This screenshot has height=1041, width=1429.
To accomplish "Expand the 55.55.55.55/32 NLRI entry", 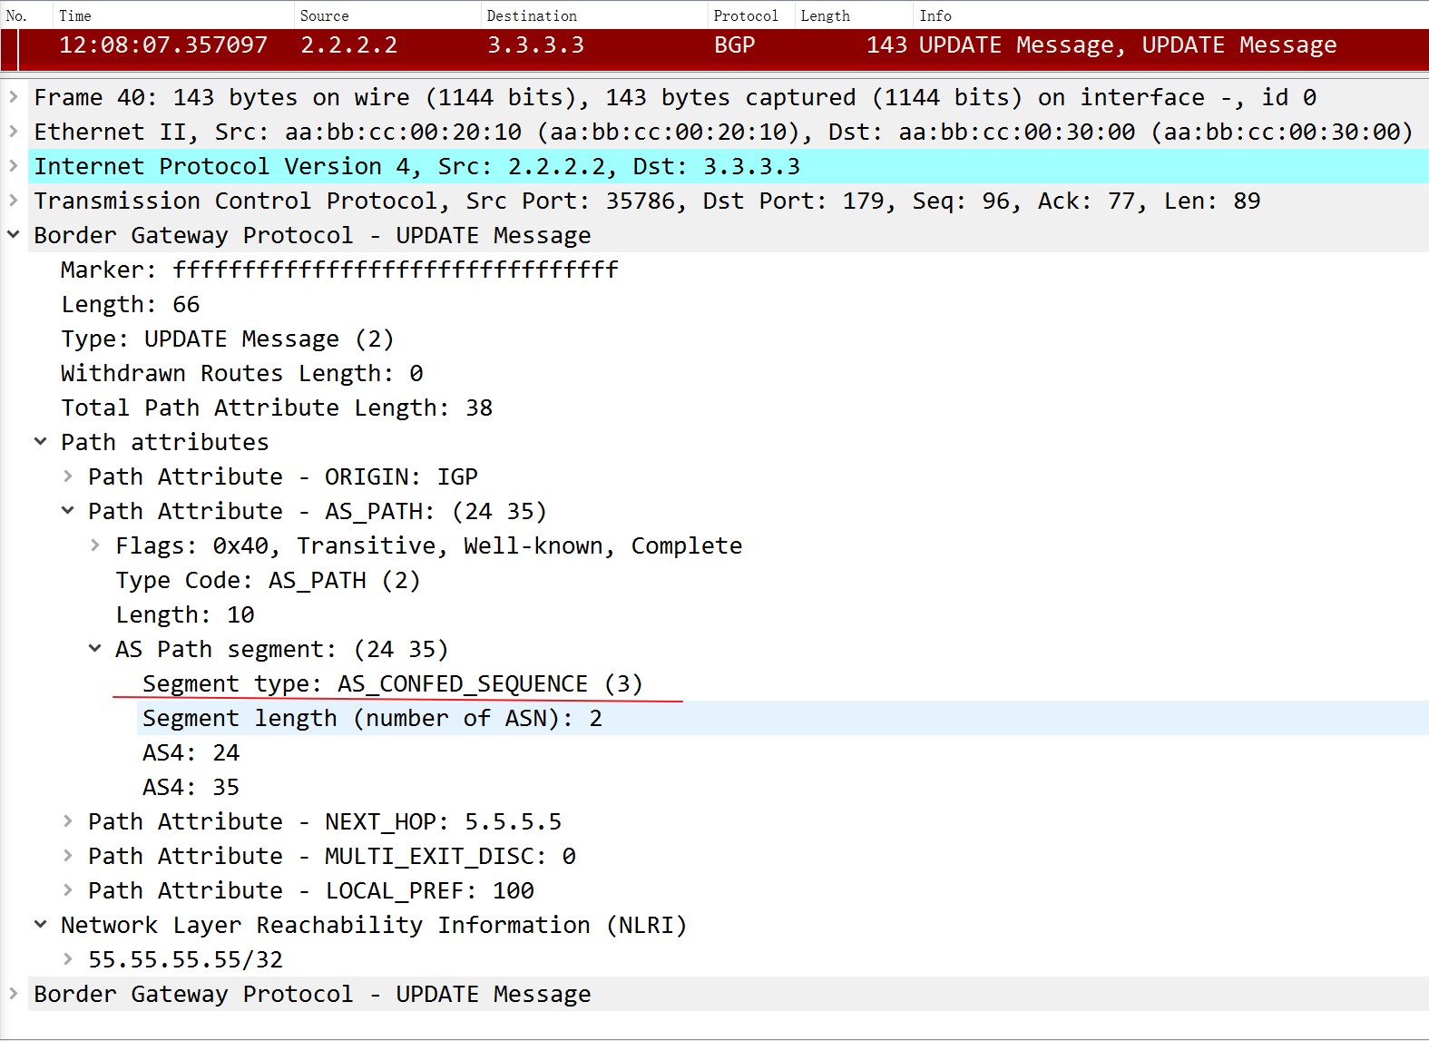I will click(x=68, y=958).
